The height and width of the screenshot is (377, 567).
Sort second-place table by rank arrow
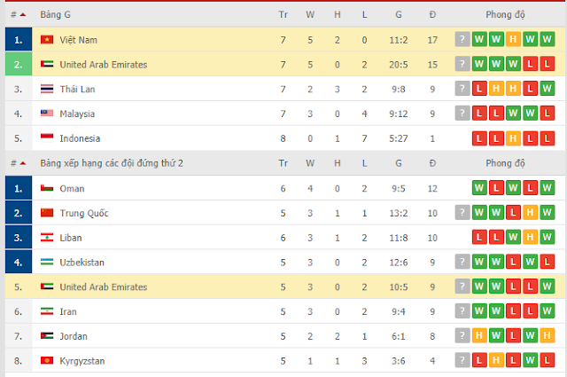[23, 163]
